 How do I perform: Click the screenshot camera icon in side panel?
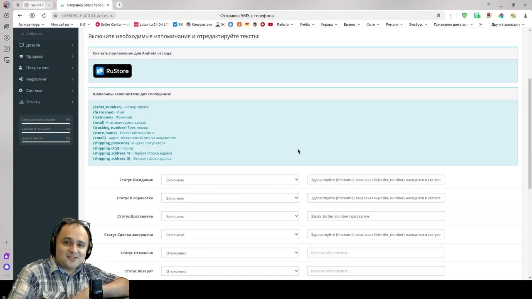click(7, 60)
